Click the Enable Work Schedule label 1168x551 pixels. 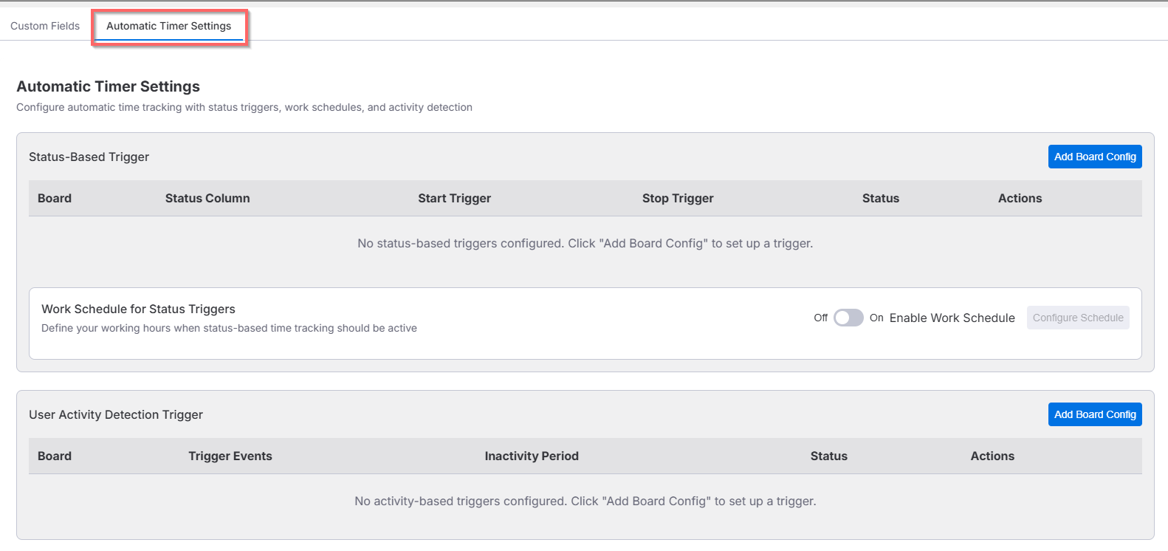tap(952, 318)
